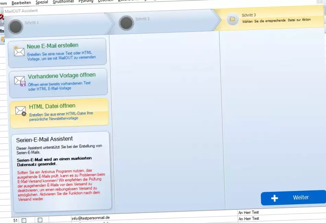Click the Schritt 3 folder icon
This screenshot has width=326, height=223.
point(232,19)
